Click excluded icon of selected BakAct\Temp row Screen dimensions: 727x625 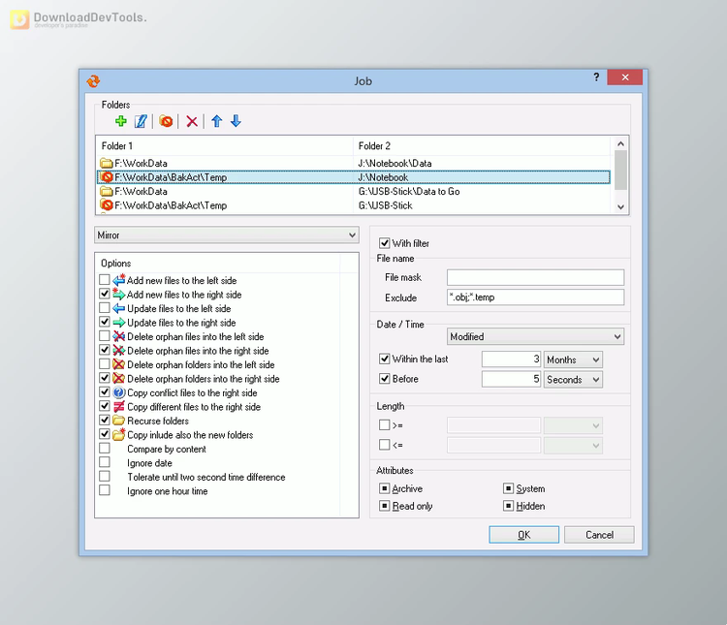(107, 177)
